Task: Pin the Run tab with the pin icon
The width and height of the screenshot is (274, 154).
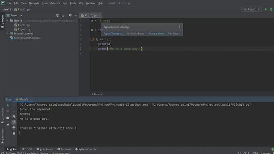Action: [x=8, y=125]
